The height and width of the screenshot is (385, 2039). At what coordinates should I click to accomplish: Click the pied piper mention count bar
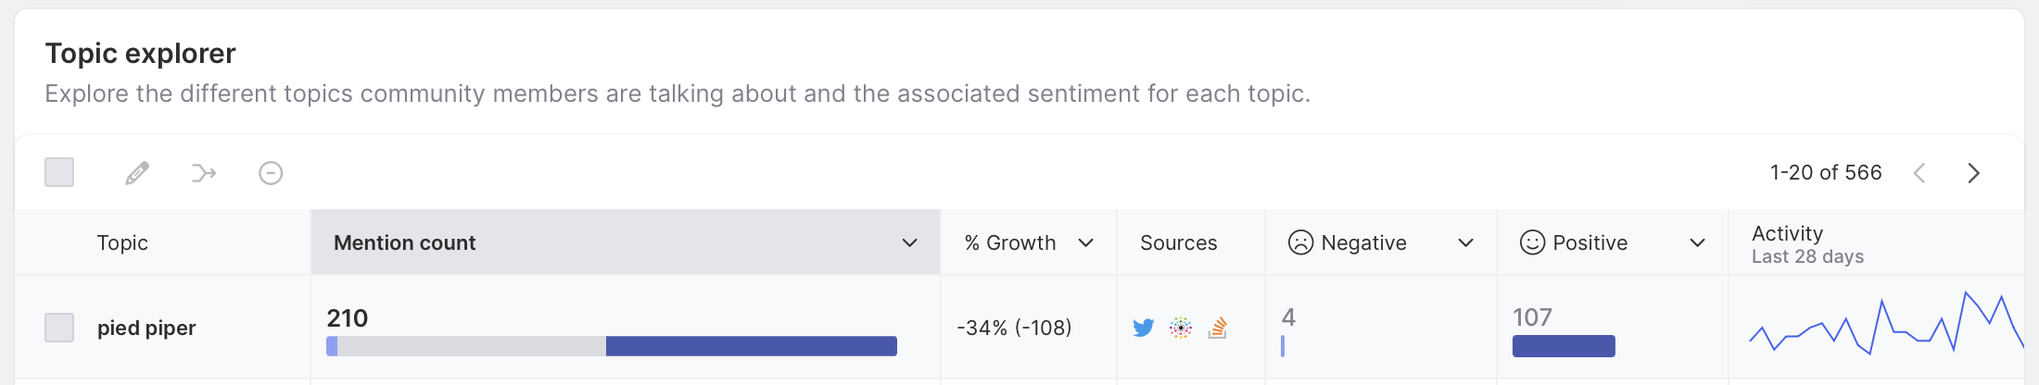coord(612,346)
